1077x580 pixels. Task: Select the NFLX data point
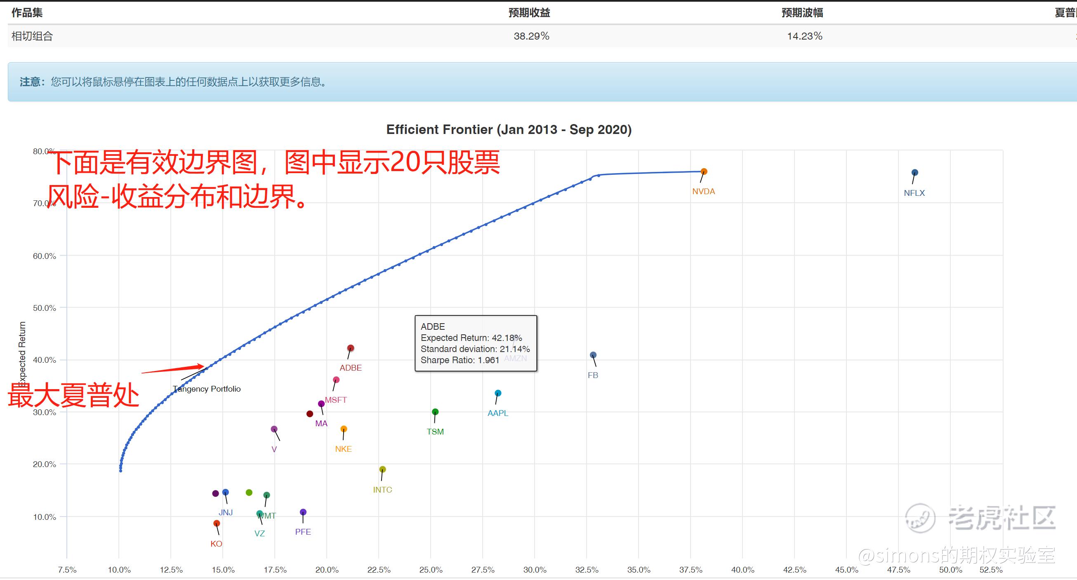[x=915, y=172]
